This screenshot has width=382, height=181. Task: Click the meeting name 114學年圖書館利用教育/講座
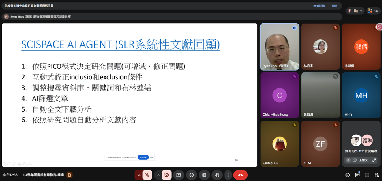coord(43,175)
